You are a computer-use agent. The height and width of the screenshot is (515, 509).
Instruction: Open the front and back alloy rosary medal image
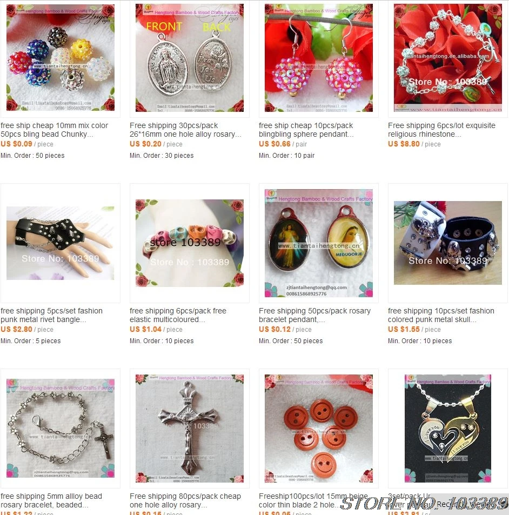(x=190, y=57)
